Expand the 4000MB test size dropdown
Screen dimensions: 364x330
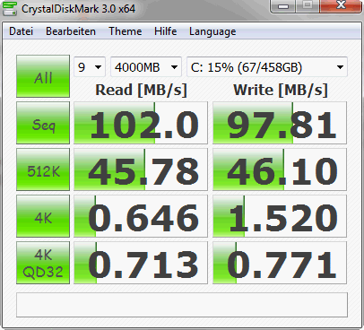[x=146, y=67]
